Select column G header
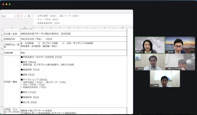Viewport: 197px width, 115px height. [x=69, y=28]
